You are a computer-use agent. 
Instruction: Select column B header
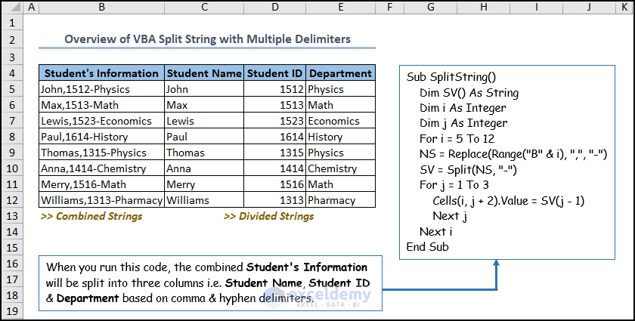(101, 7)
